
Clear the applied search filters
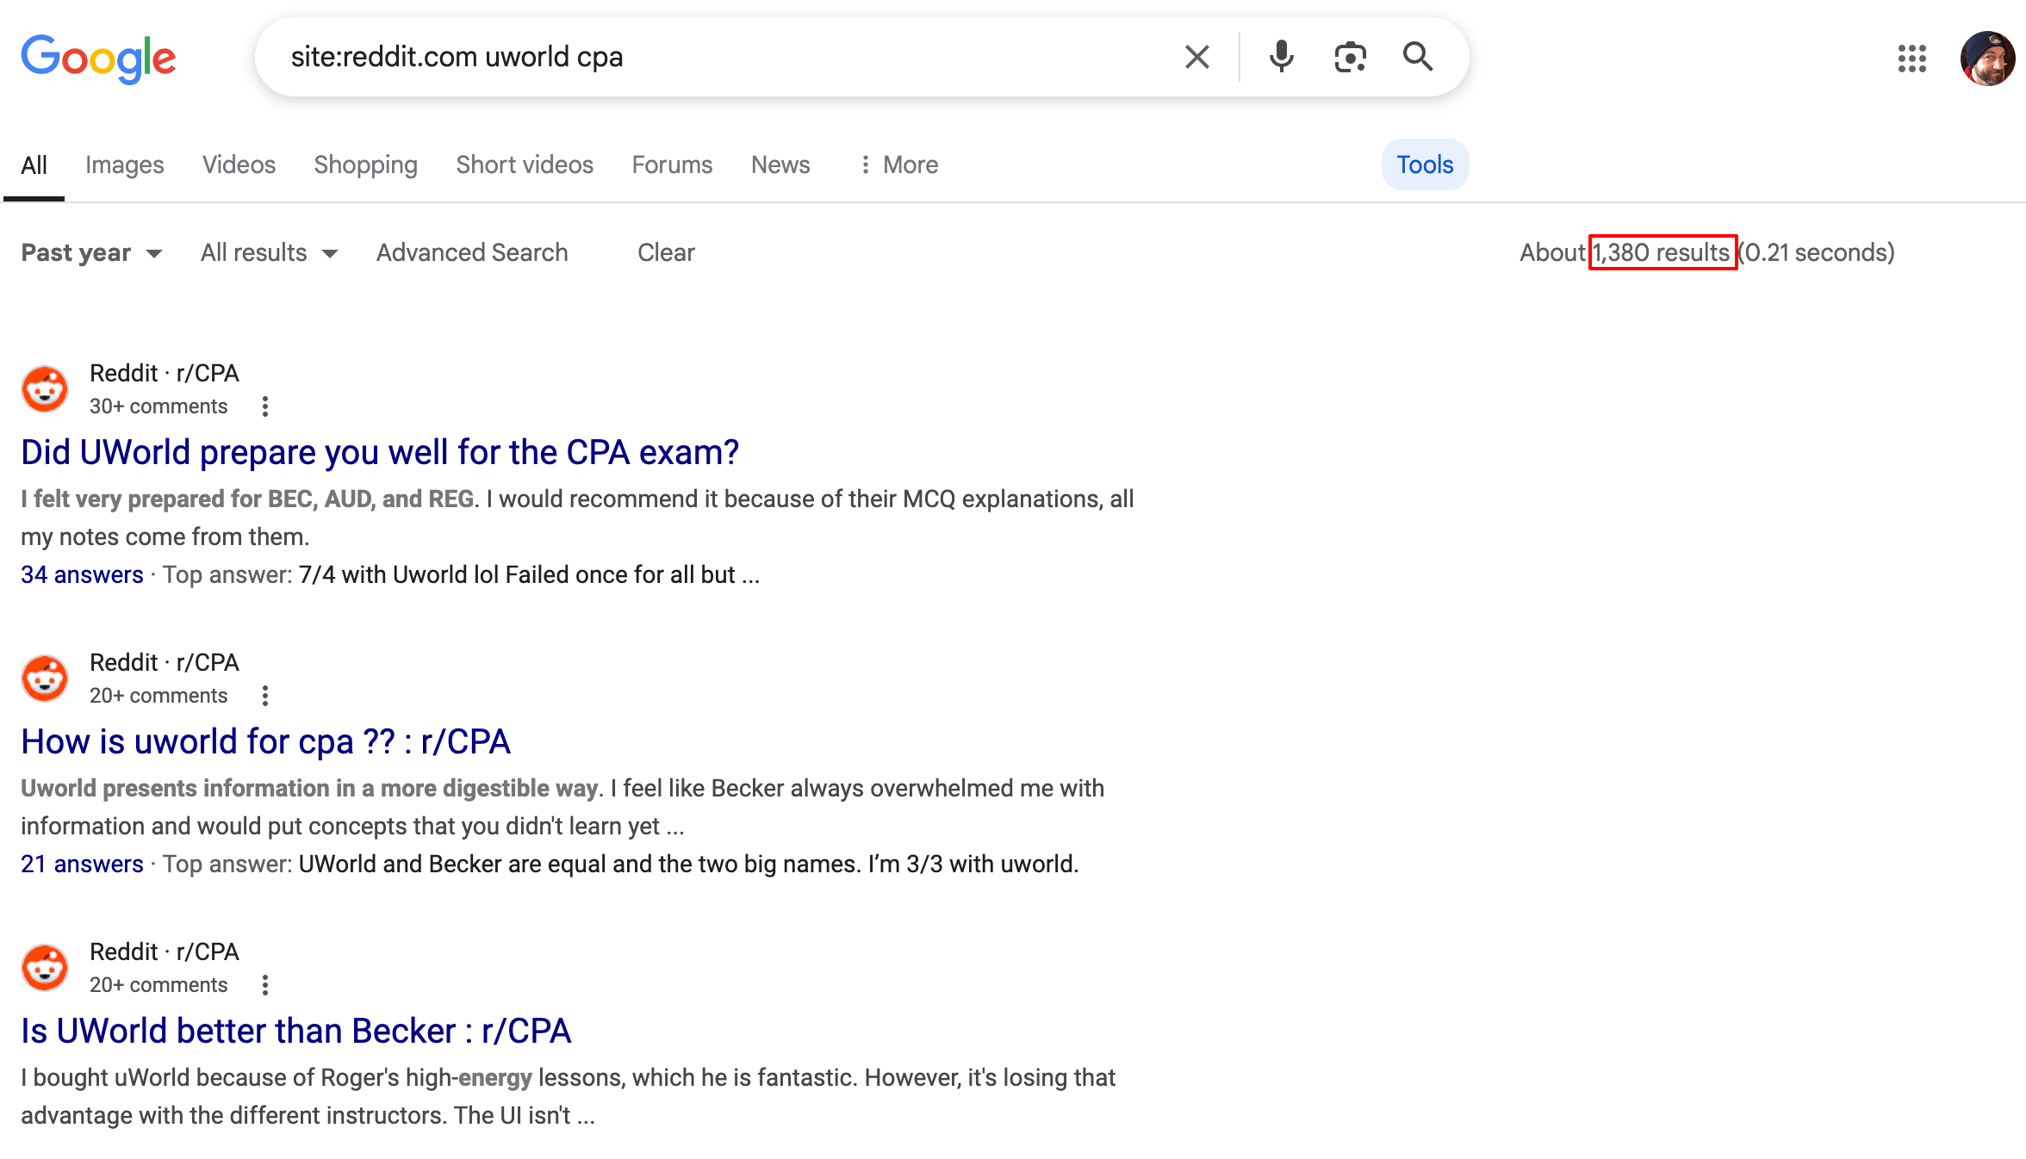(666, 252)
